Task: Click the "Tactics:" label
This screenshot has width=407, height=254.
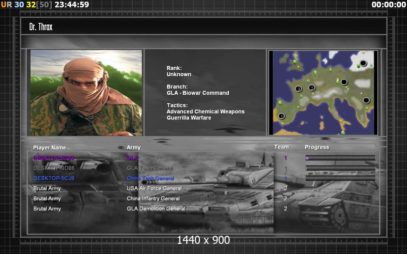Action: click(x=177, y=105)
